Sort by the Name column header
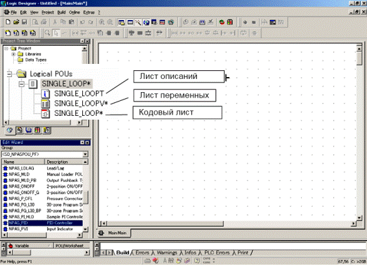The image size is (367, 265). coord(23,162)
